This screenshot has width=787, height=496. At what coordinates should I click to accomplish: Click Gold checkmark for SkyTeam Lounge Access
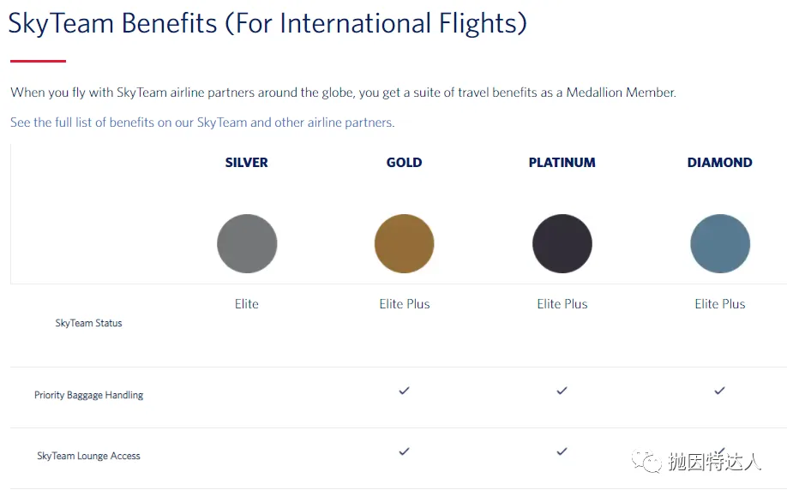404,451
